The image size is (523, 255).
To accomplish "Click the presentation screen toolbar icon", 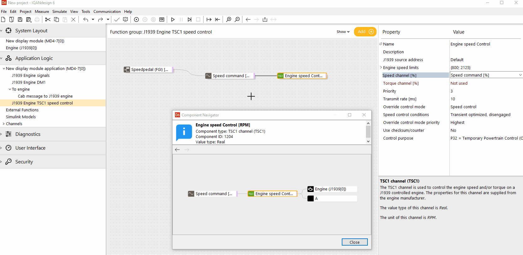I will coord(125,19).
